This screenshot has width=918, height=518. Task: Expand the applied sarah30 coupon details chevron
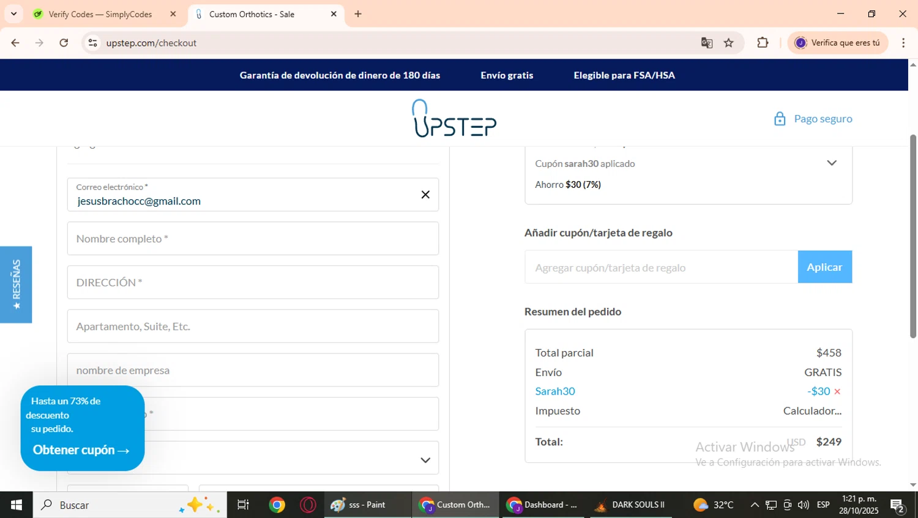tap(832, 163)
